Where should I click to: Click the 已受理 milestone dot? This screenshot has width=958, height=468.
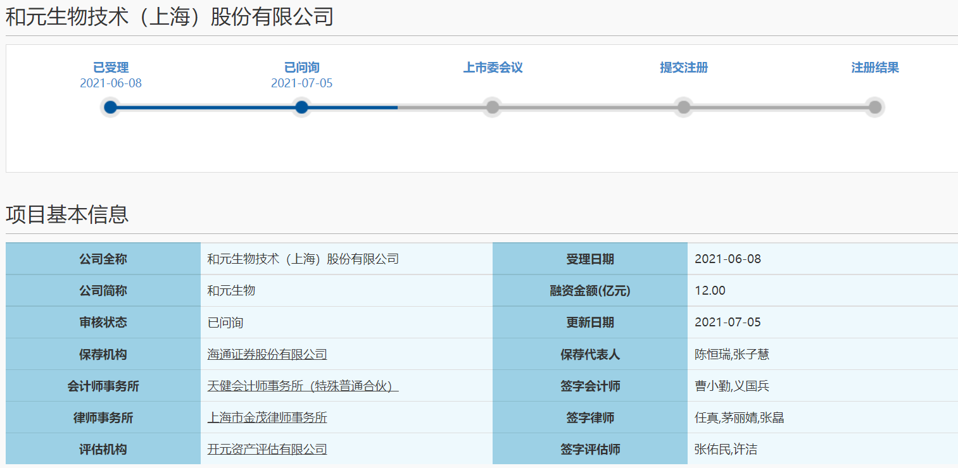111,107
